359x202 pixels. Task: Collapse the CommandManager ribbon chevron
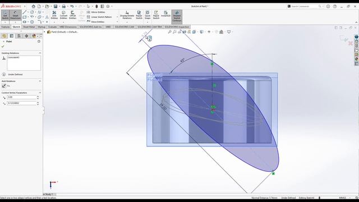tap(356, 22)
